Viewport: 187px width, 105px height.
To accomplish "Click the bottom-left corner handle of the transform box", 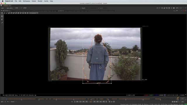I will [83, 83].
